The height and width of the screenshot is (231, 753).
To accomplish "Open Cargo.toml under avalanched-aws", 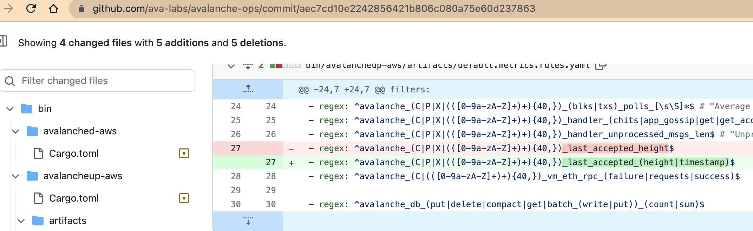I will click(74, 153).
